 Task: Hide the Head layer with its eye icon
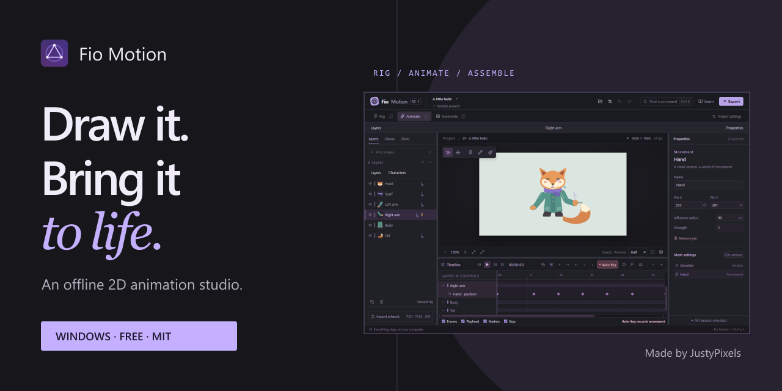(370, 183)
